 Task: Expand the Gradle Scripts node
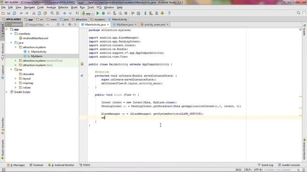(7, 92)
